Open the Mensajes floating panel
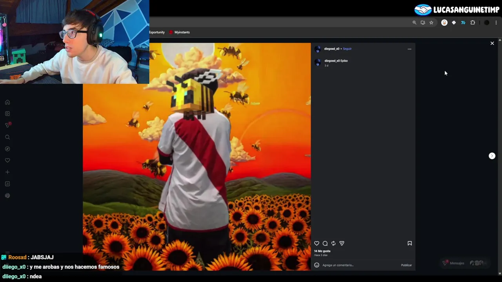Viewport: 502px width, 282px height. 464,263
